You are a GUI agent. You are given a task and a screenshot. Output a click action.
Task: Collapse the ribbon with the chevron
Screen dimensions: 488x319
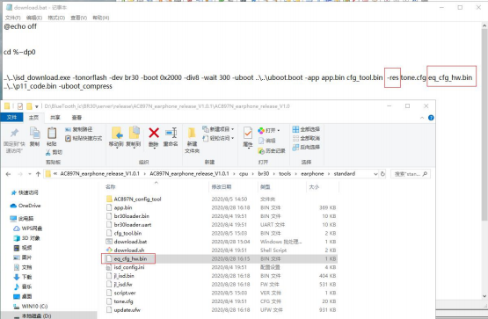(422, 118)
